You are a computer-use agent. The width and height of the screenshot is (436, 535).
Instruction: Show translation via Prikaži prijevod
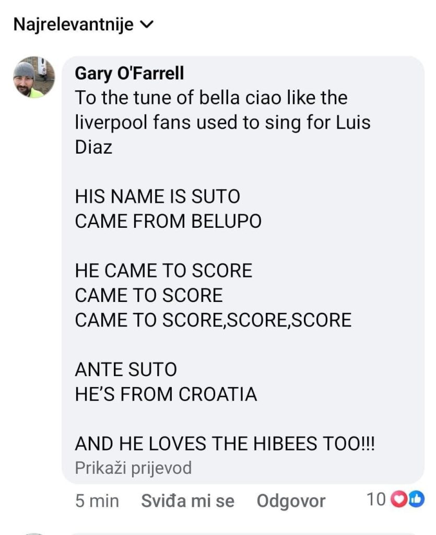(x=133, y=467)
